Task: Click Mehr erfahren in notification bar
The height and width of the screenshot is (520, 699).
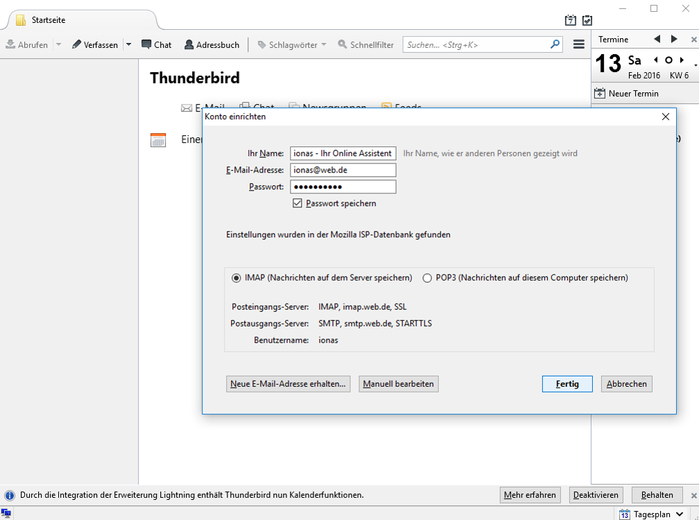Action: (530, 495)
